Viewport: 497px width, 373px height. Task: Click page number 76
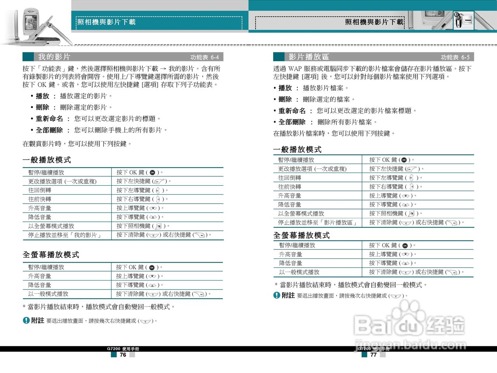click(123, 355)
